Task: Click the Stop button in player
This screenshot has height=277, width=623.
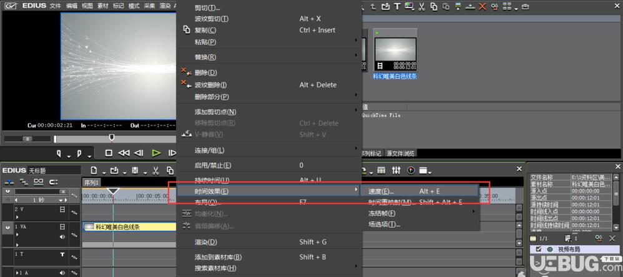Action: tap(109, 153)
